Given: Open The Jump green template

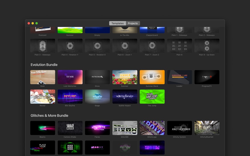Looking at the screenshot, I should pyautogui.click(x=152, y=96).
